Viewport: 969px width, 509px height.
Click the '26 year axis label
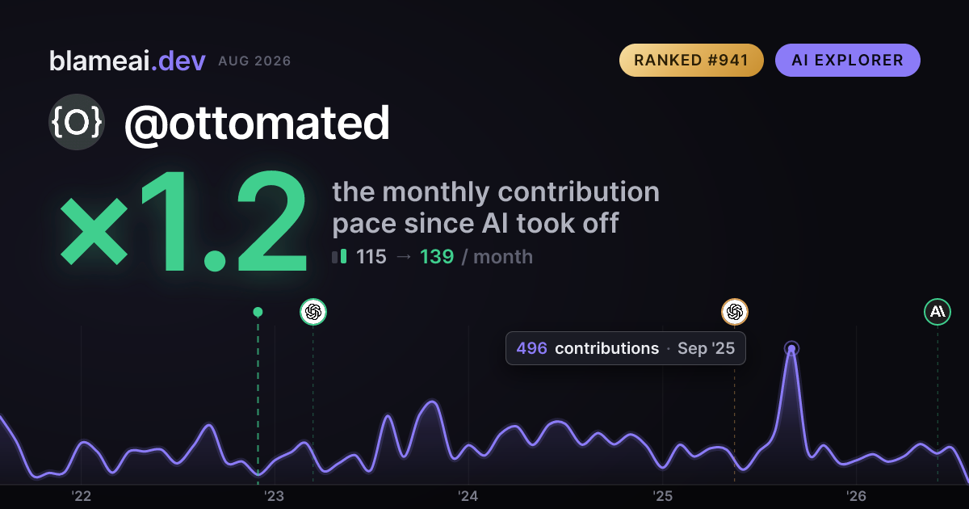point(856,496)
